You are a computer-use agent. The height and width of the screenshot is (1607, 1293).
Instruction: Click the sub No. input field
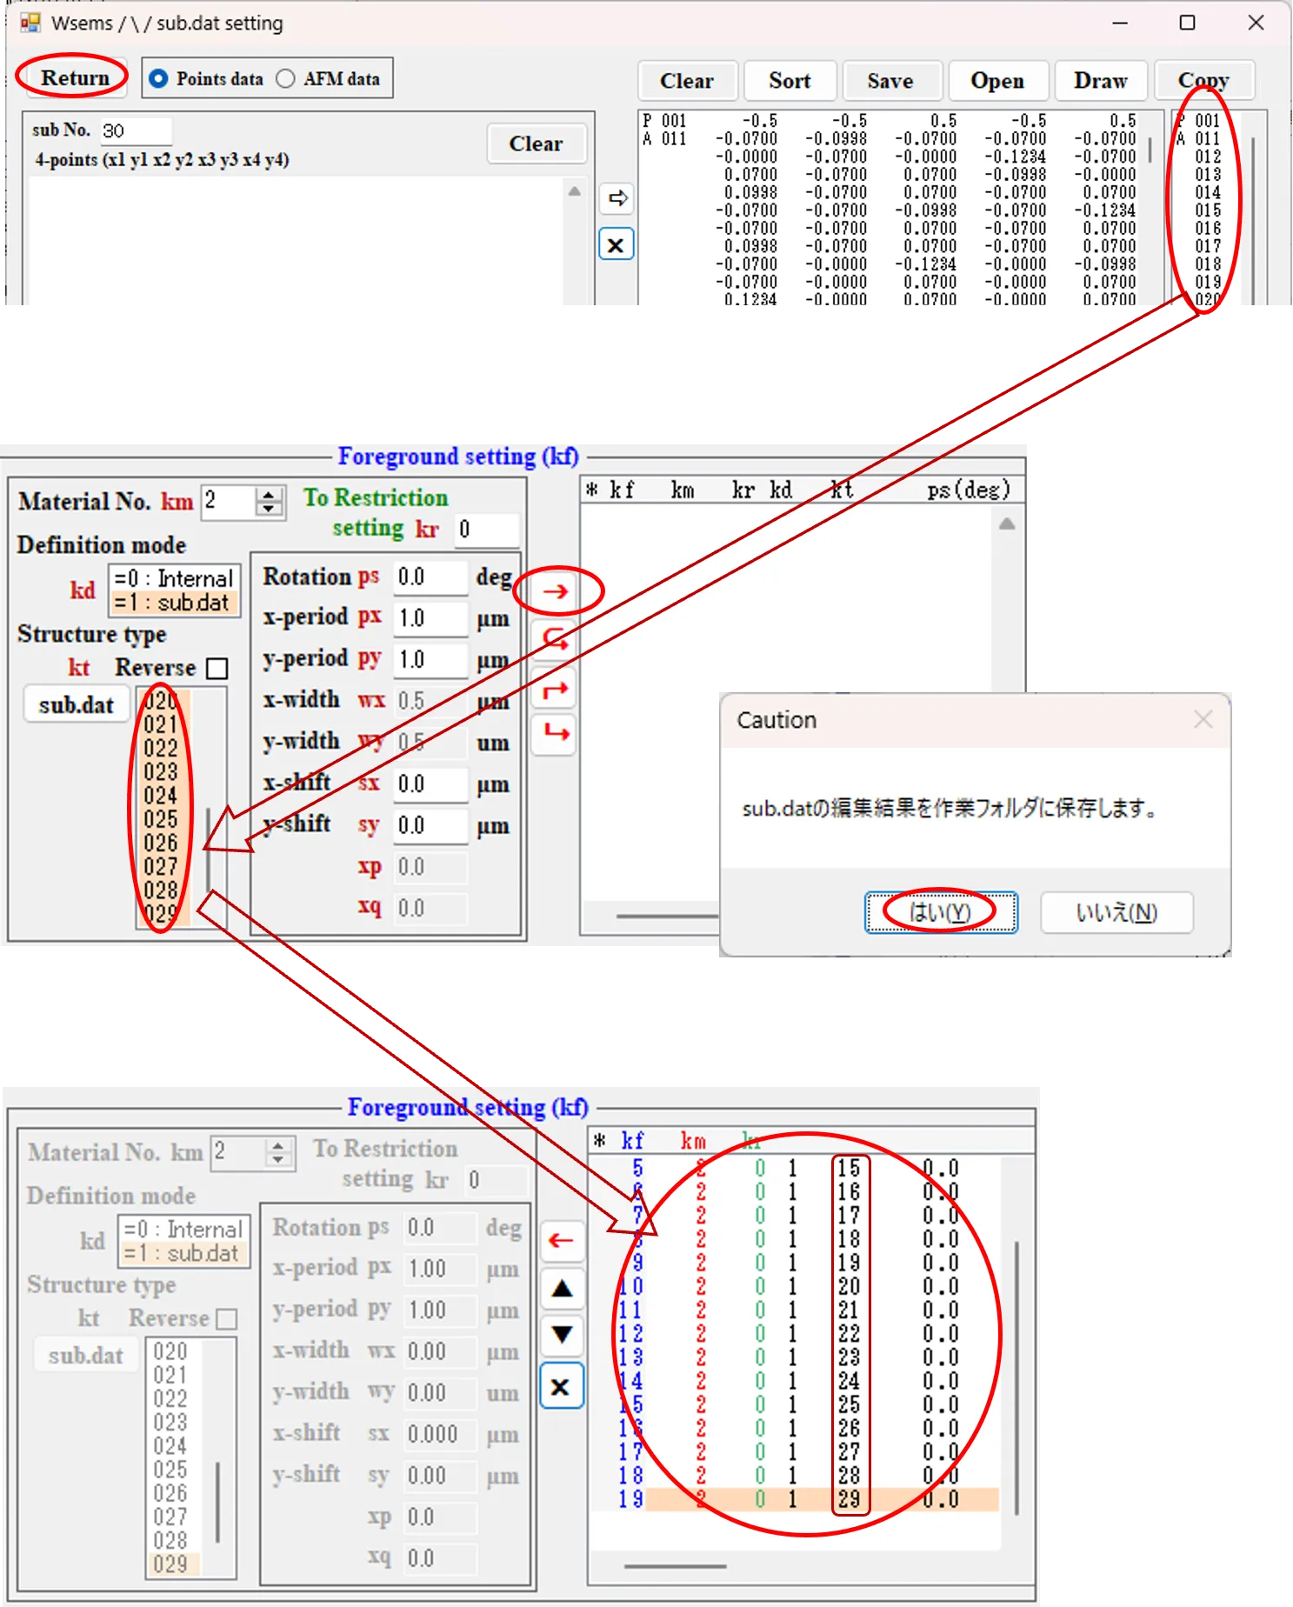[136, 130]
